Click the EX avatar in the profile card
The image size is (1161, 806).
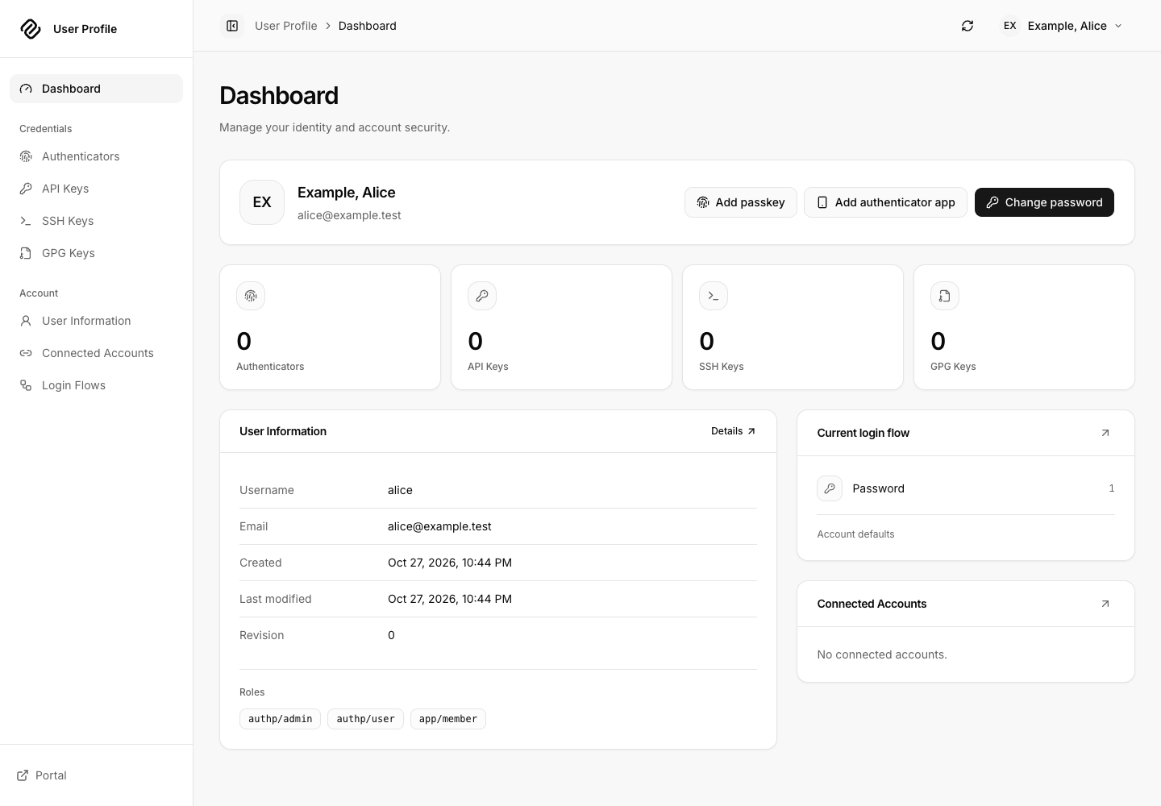(x=262, y=202)
